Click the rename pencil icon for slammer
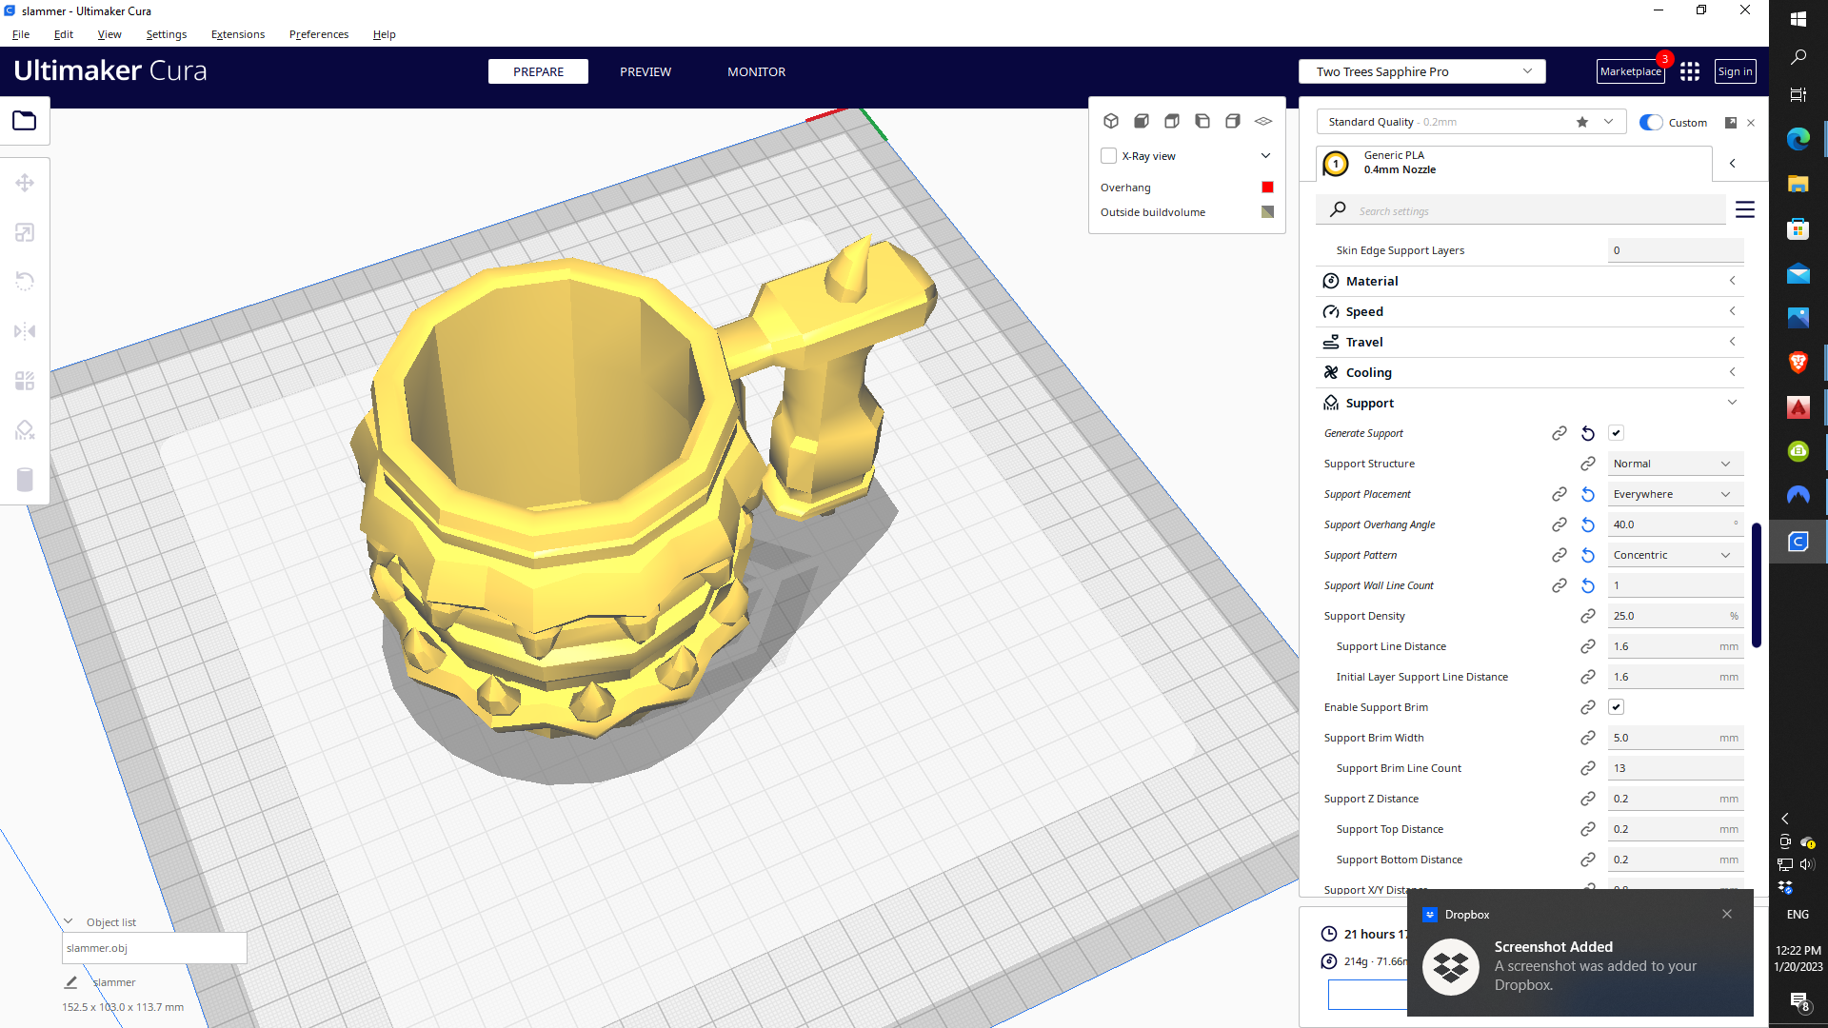The image size is (1828, 1028). [x=70, y=982]
